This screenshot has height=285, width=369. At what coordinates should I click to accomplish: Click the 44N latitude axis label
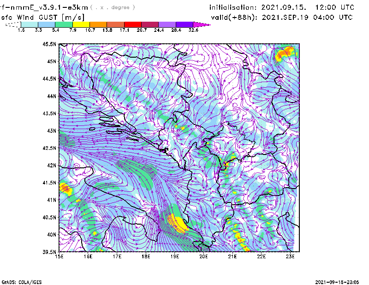(52, 96)
